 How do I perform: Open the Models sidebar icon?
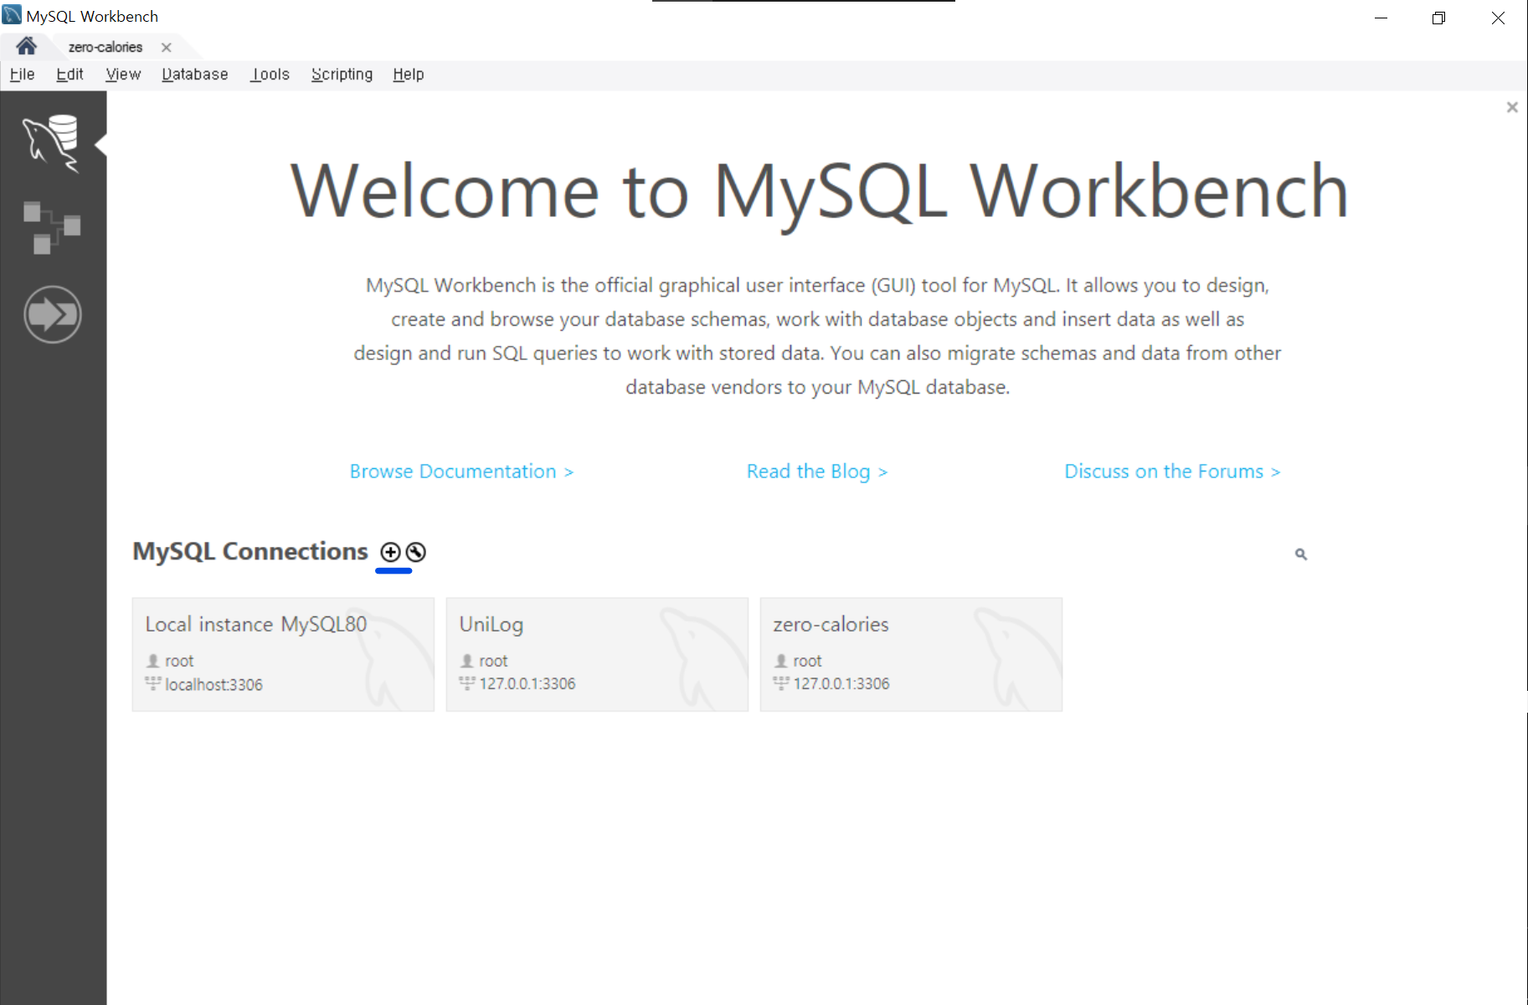click(x=51, y=227)
